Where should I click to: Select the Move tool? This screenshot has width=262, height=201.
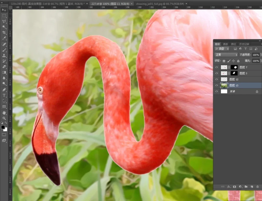coord(4,10)
